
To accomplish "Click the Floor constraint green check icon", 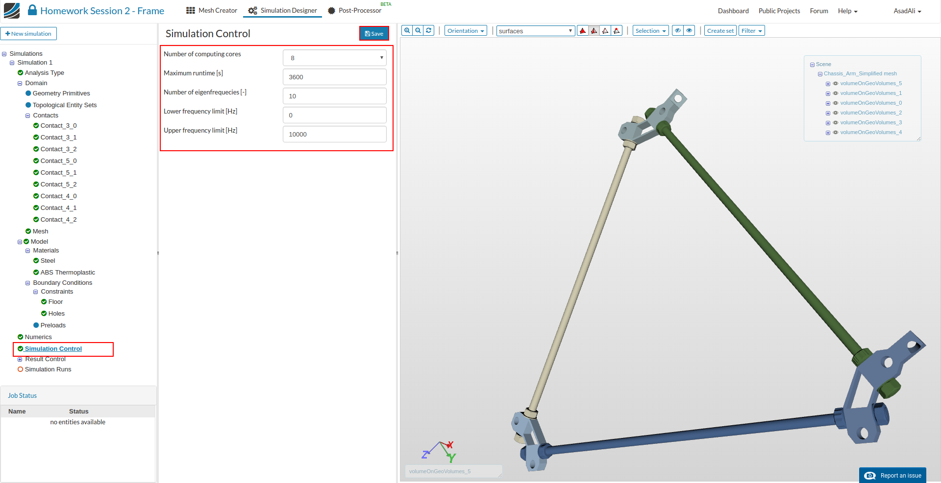I will [x=44, y=302].
